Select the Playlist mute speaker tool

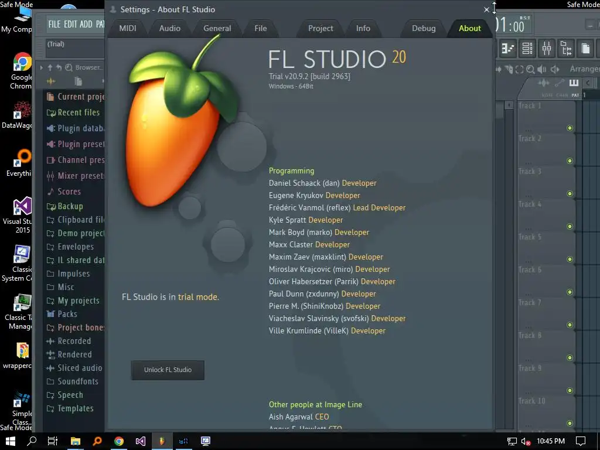(542, 69)
